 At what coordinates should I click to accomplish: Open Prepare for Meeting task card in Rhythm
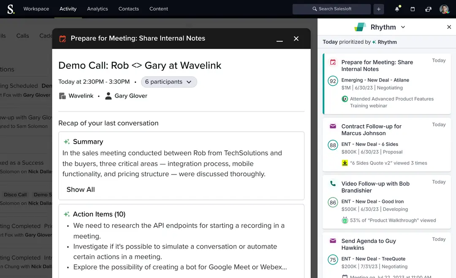click(x=387, y=84)
